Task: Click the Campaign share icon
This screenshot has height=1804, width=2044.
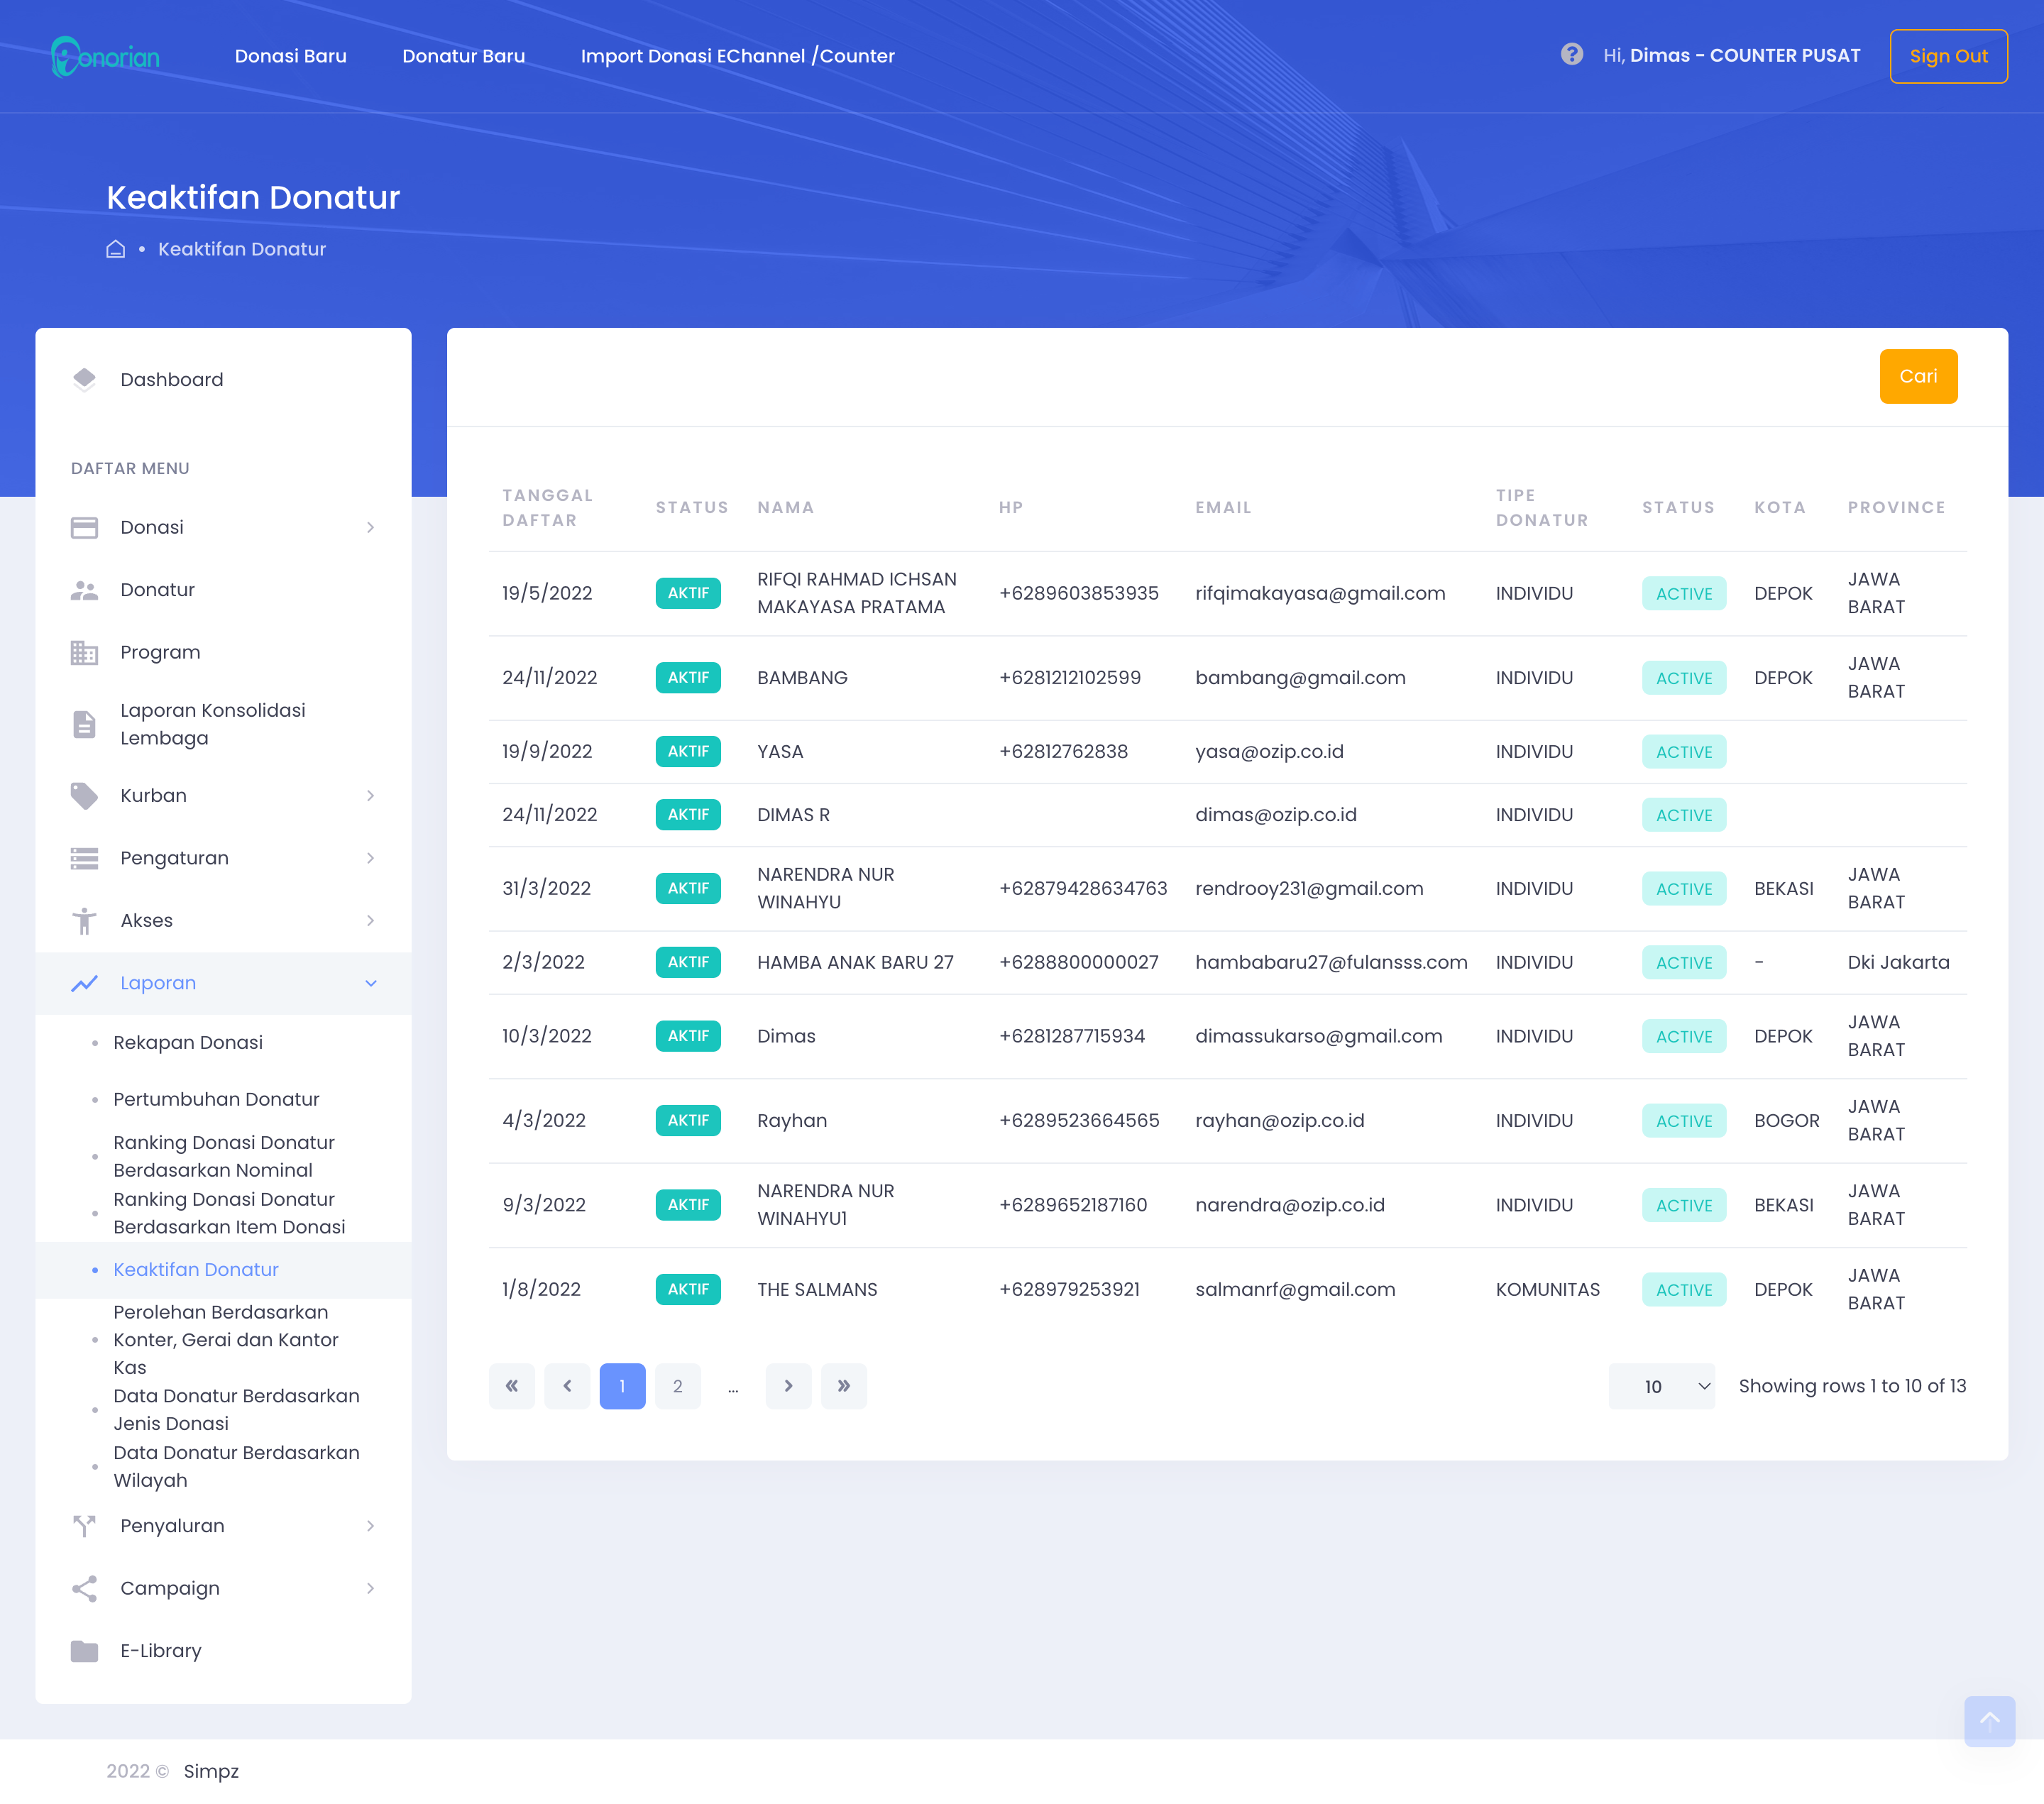Action: coord(84,1588)
